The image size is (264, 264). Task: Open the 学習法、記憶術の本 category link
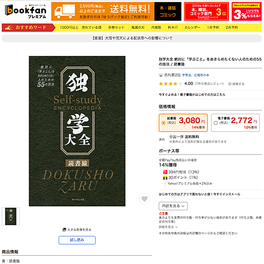196,75
